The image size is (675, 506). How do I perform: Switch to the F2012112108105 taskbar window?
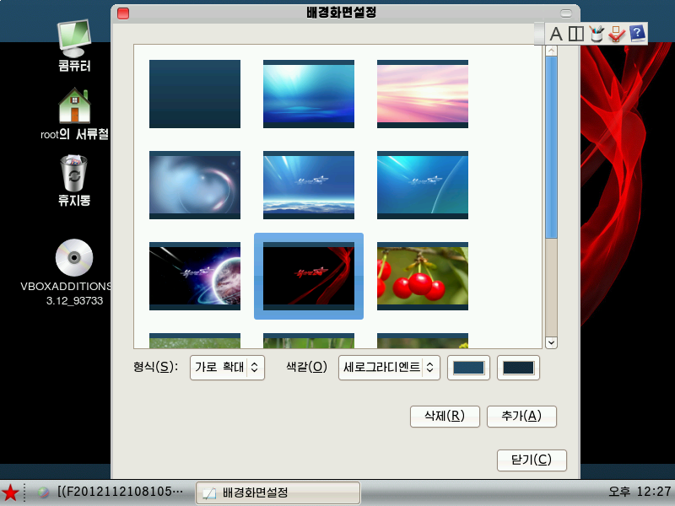[x=111, y=492]
